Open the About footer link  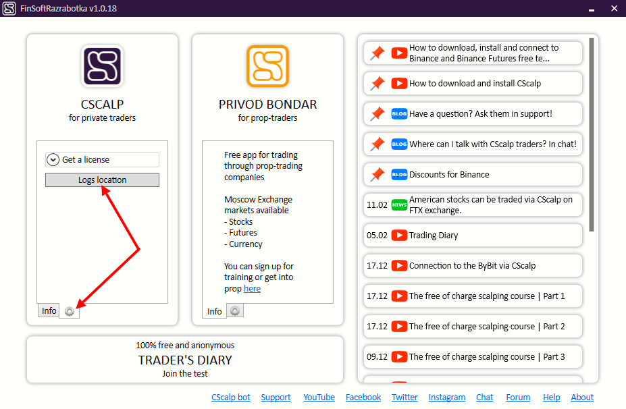tap(582, 398)
